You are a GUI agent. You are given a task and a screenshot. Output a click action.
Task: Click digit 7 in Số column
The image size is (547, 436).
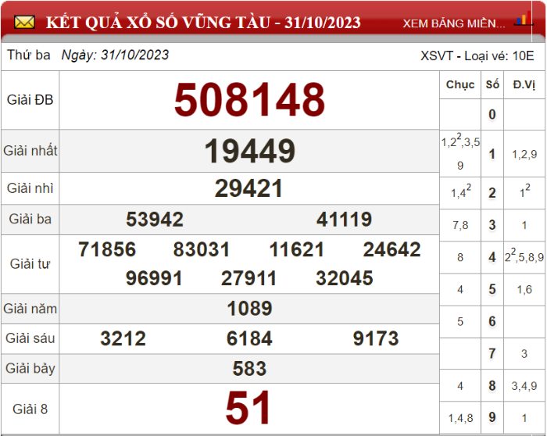(x=492, y=354)
